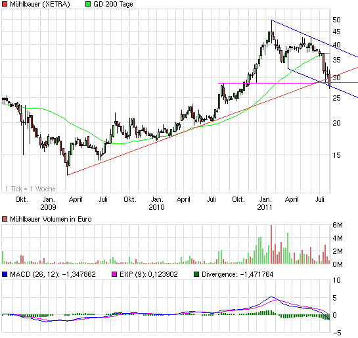The height and width of the screenshot is (338, 358).
Task: Click the price axis label 30
Action: click(x=336, y=78)
